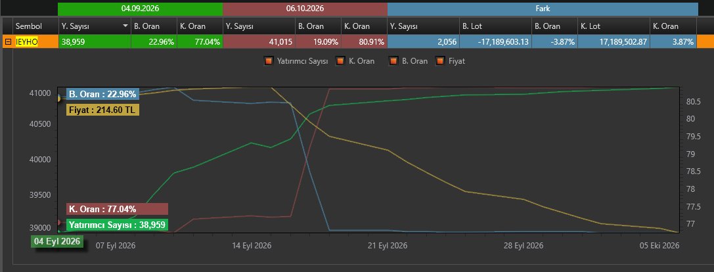714x272 pixels.
Task: Sort by red-group Y. Sayısı column header
Action: pyautogui.click(x=259, y=26)
